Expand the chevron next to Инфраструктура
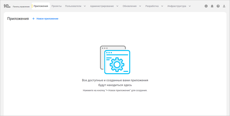This screenshot has height=116, width=230. tap(190, 6)
